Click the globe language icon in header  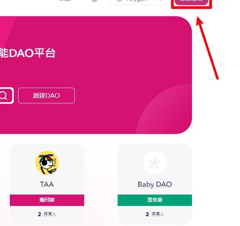94,1
